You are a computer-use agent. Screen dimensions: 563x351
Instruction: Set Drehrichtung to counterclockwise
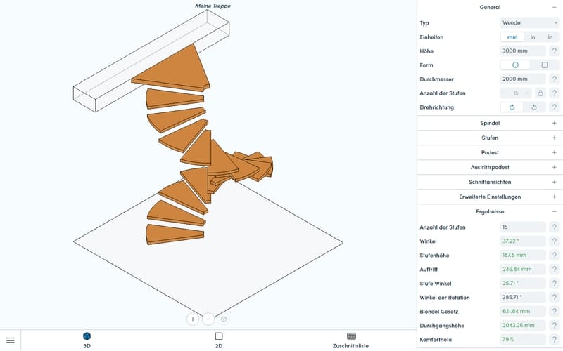[x=534, y=107]
